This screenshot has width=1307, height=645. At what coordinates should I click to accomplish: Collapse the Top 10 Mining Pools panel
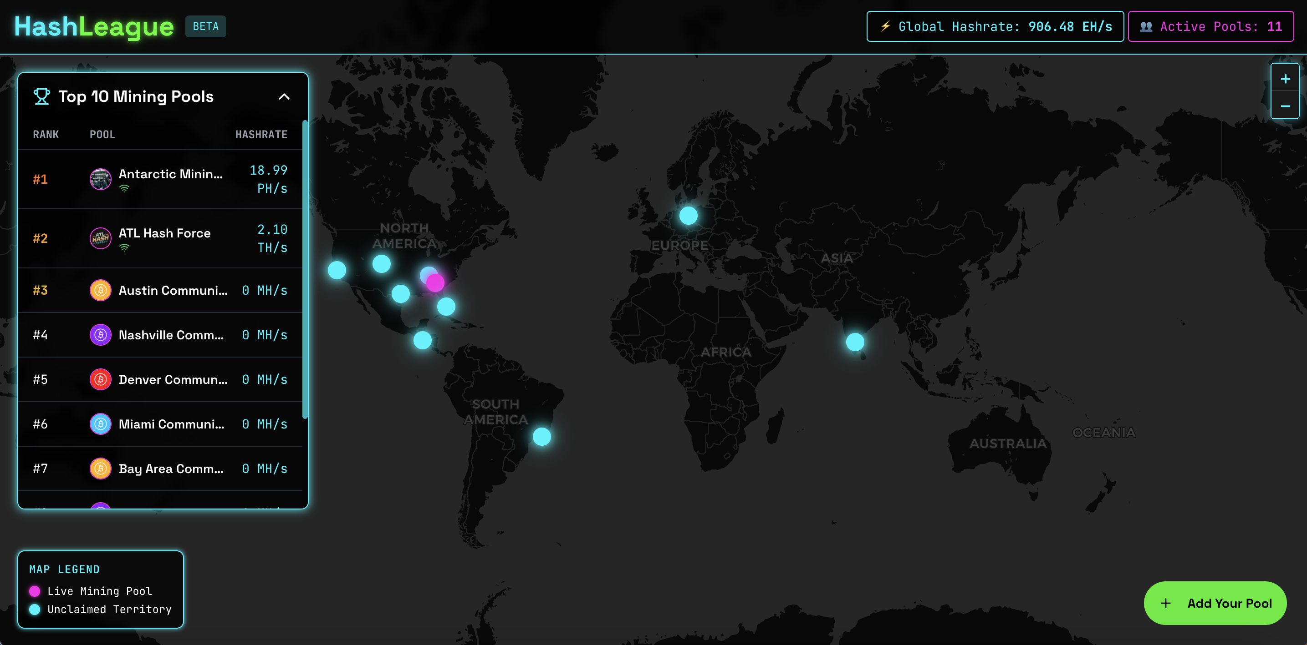(284, 97)
